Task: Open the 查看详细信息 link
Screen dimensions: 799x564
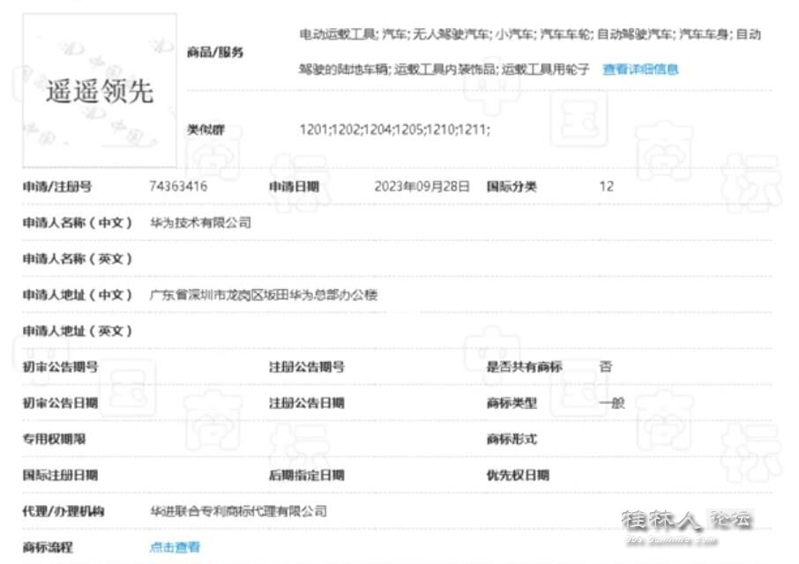Action: coord(640,69)
